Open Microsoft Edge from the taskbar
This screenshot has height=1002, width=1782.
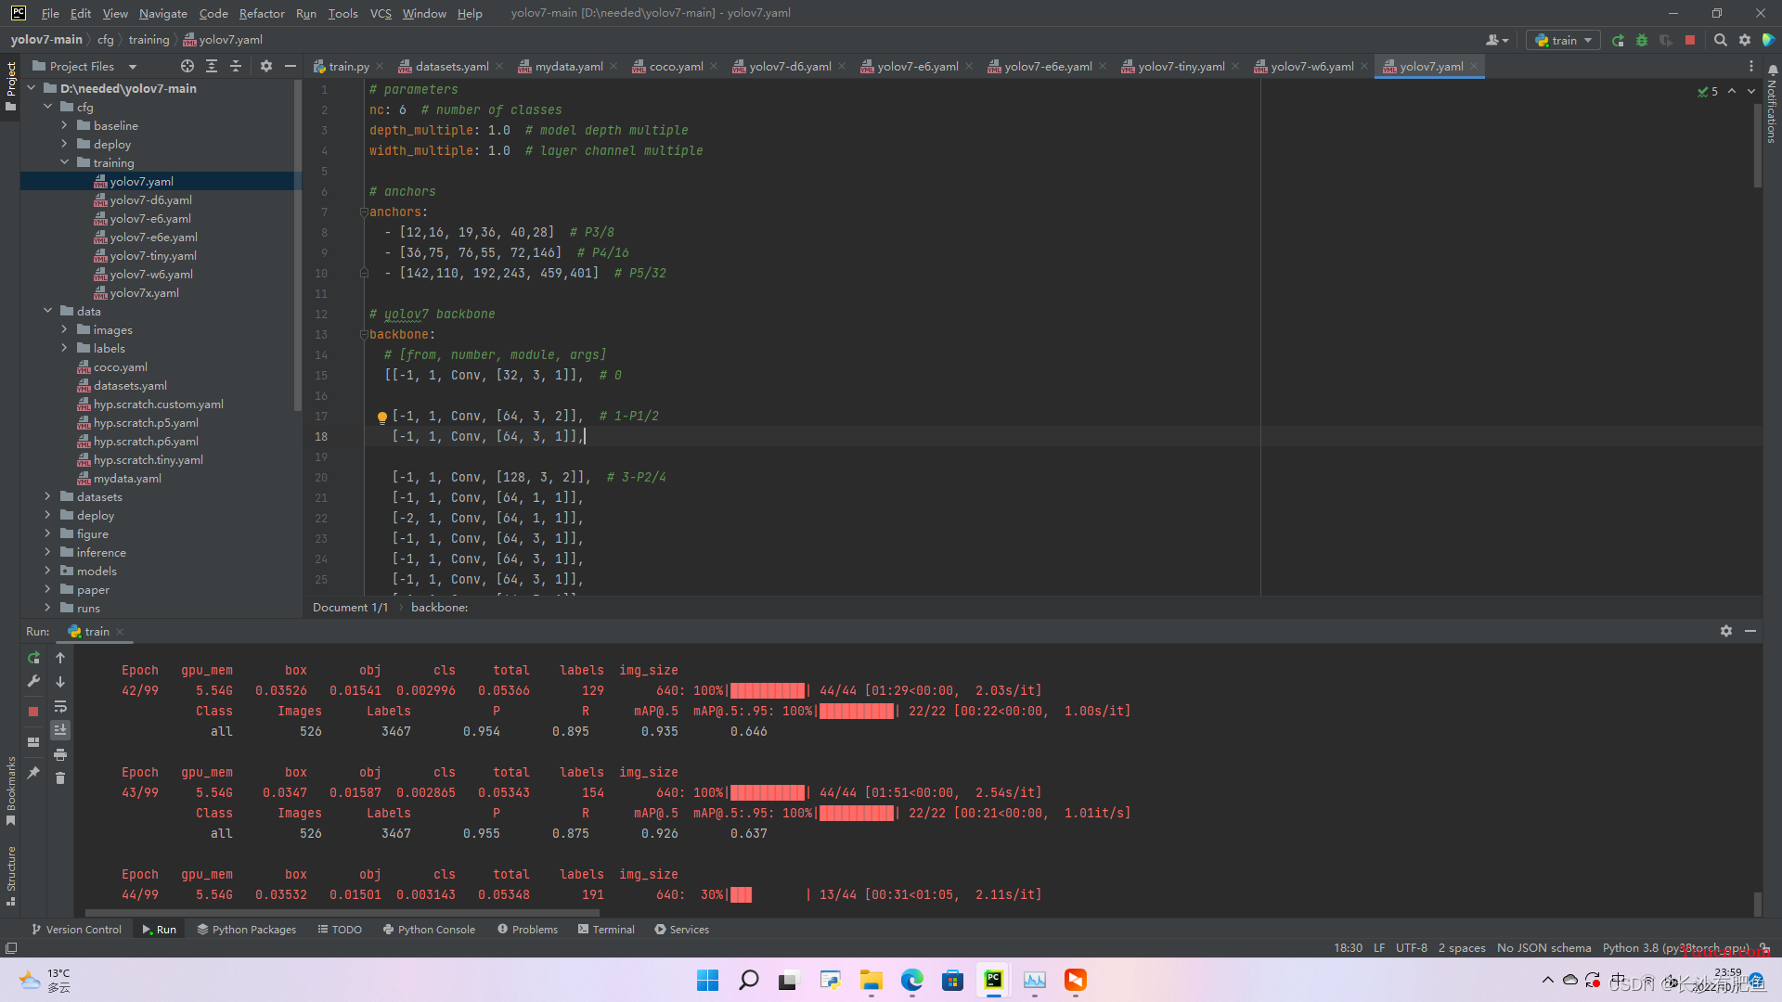(912, 980)
